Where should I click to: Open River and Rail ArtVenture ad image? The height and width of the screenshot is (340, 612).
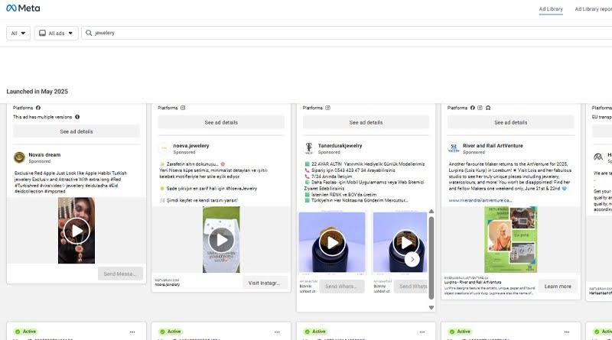[510, 239]
